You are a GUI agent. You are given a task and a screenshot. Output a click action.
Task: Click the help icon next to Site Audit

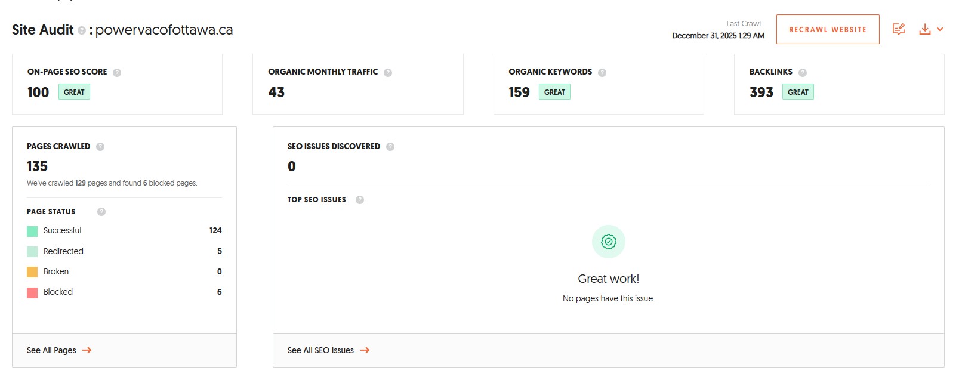tap(82, 30)
